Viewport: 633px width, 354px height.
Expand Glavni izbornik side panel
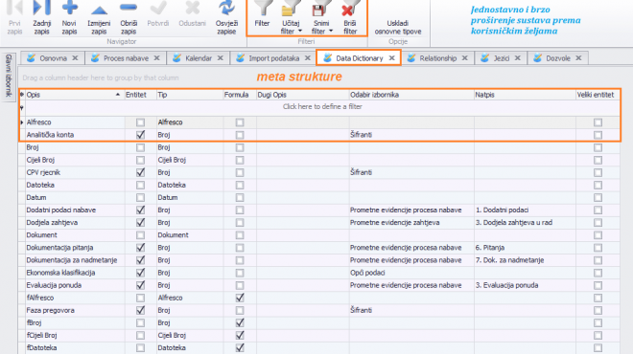[x=8, y=77]
